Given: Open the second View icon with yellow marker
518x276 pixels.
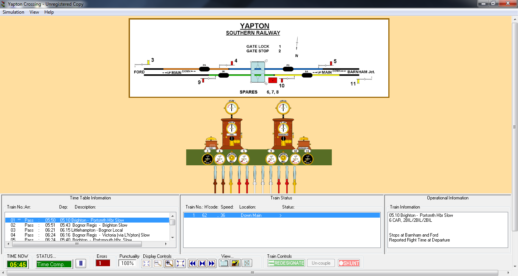Looking at the screenshot, I should (x=235, y=263).
